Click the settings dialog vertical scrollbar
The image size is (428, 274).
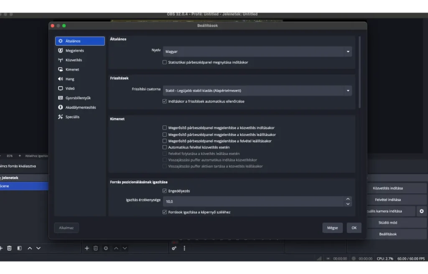click(x=359, y=72)
